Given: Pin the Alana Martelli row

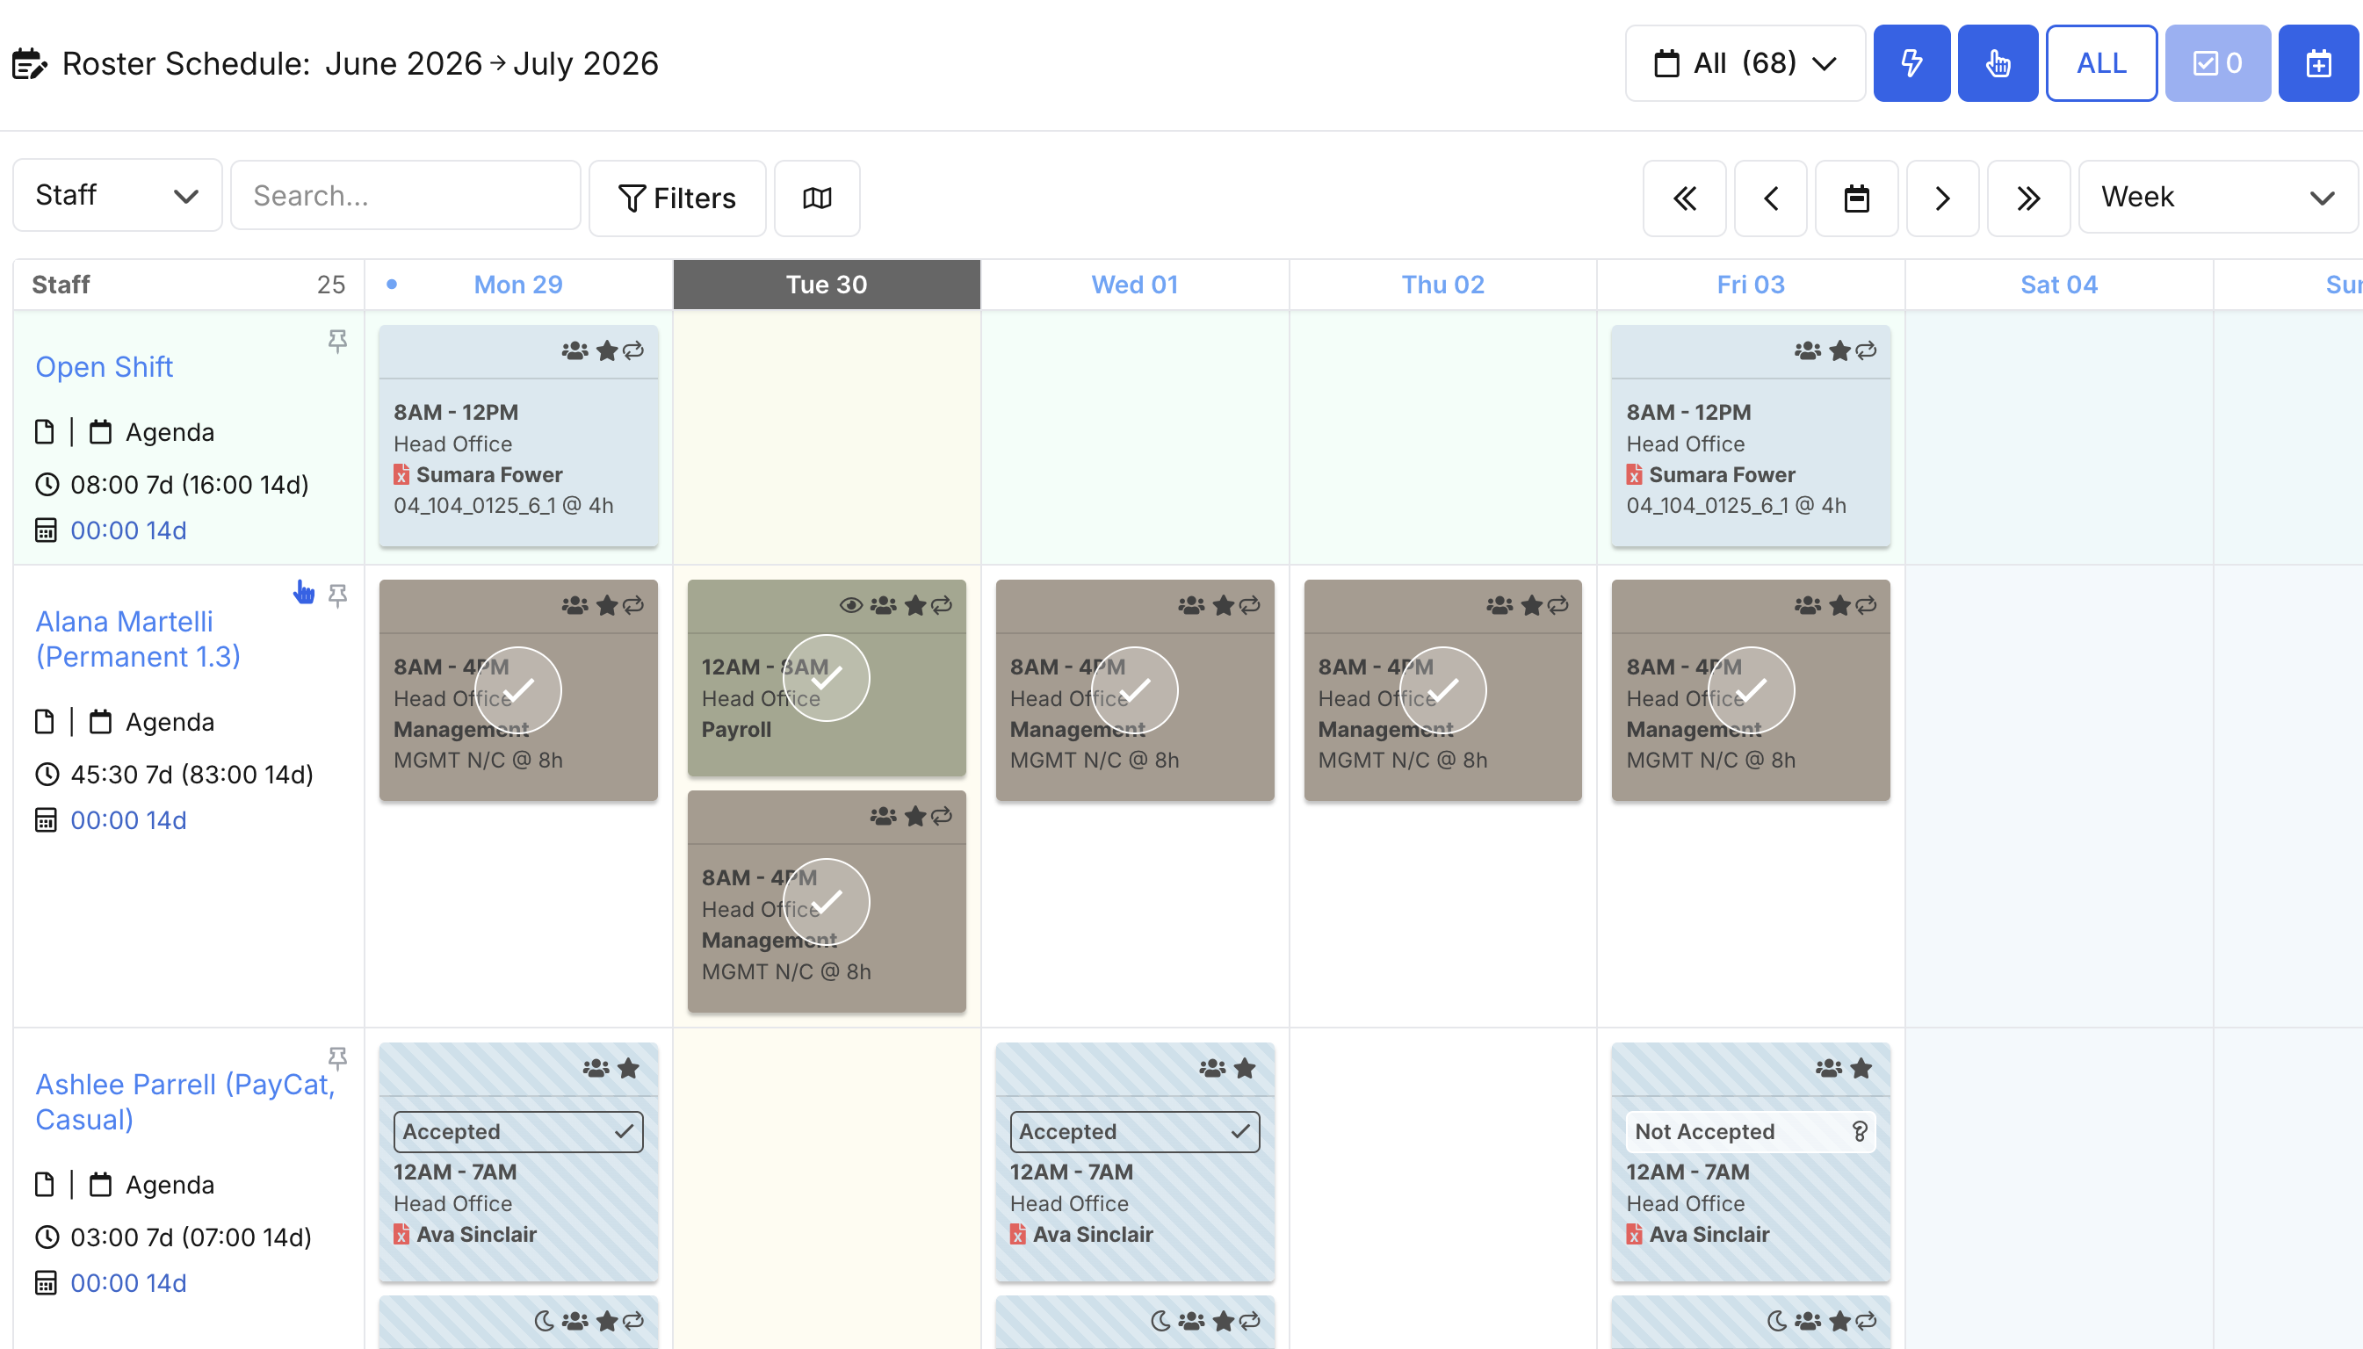Looking at the screenshot, I should [x=337, y=595].
